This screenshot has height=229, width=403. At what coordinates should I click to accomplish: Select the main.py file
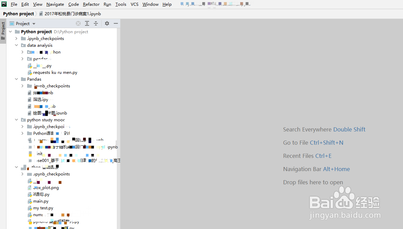coord(41,201)
